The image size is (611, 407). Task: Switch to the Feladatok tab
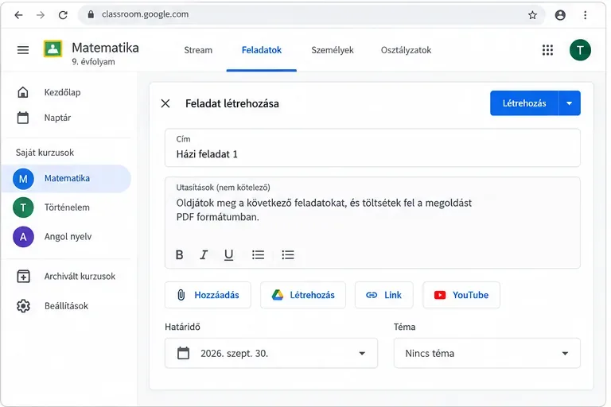click(262, 50)
